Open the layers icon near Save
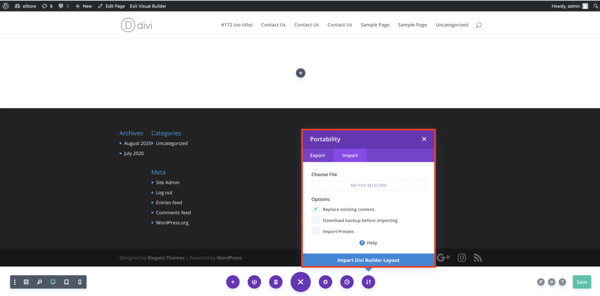The width and height of the screenshot is (600, 296). 552,282
